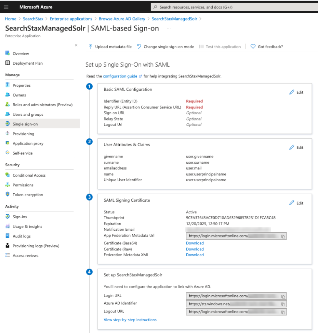The height and width of the screenshot is (333, 318).
Task: Click the Access reviews checklist icon
Action: [x=7, y=255]
